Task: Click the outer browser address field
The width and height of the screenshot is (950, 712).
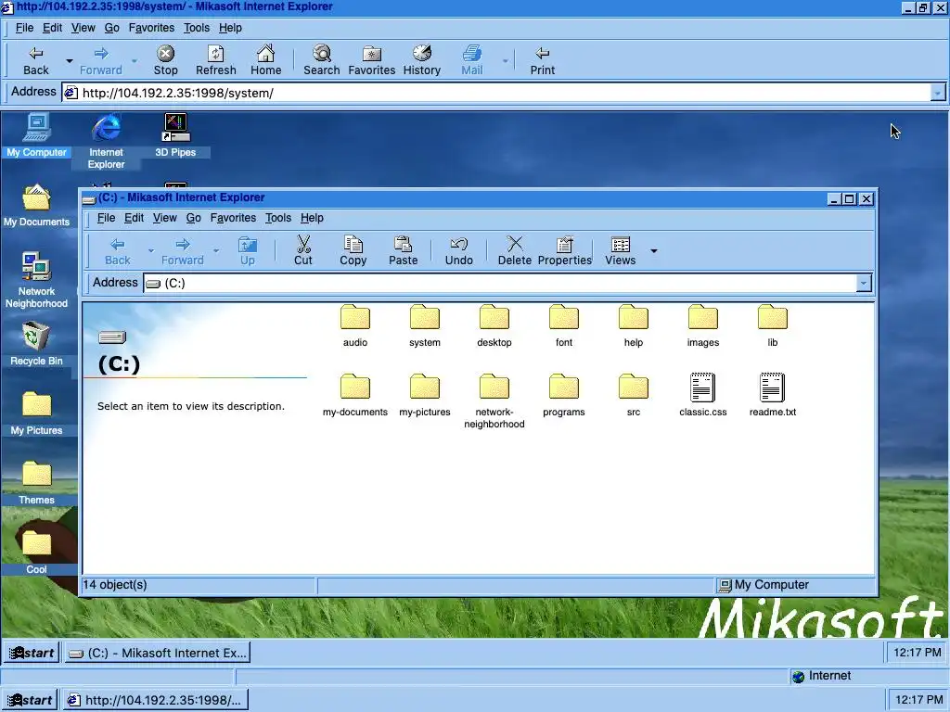Action: (x=495, y=93)
